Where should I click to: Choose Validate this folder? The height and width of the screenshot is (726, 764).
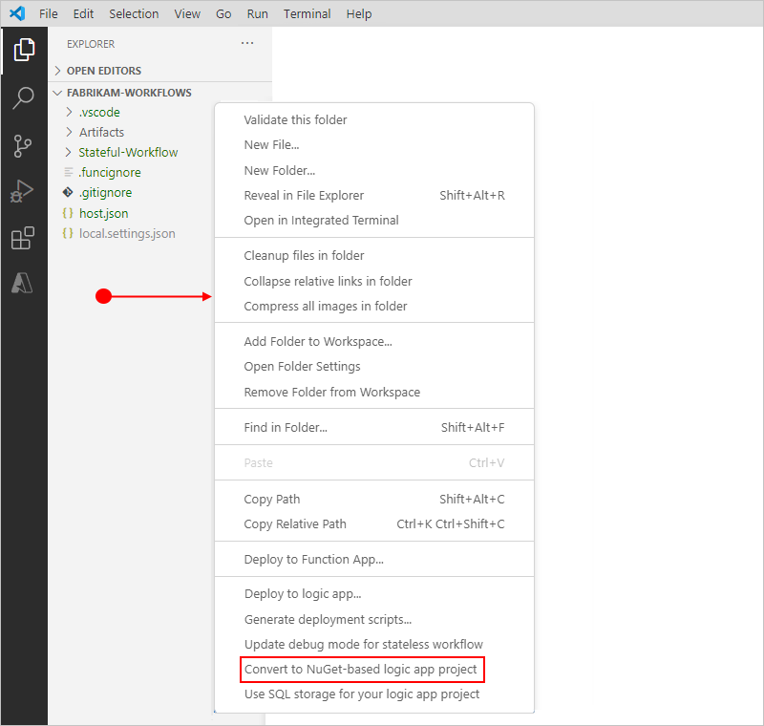(295, 119)
